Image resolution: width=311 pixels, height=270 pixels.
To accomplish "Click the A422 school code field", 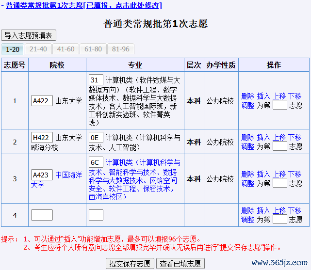I will [x=42, y=101].
